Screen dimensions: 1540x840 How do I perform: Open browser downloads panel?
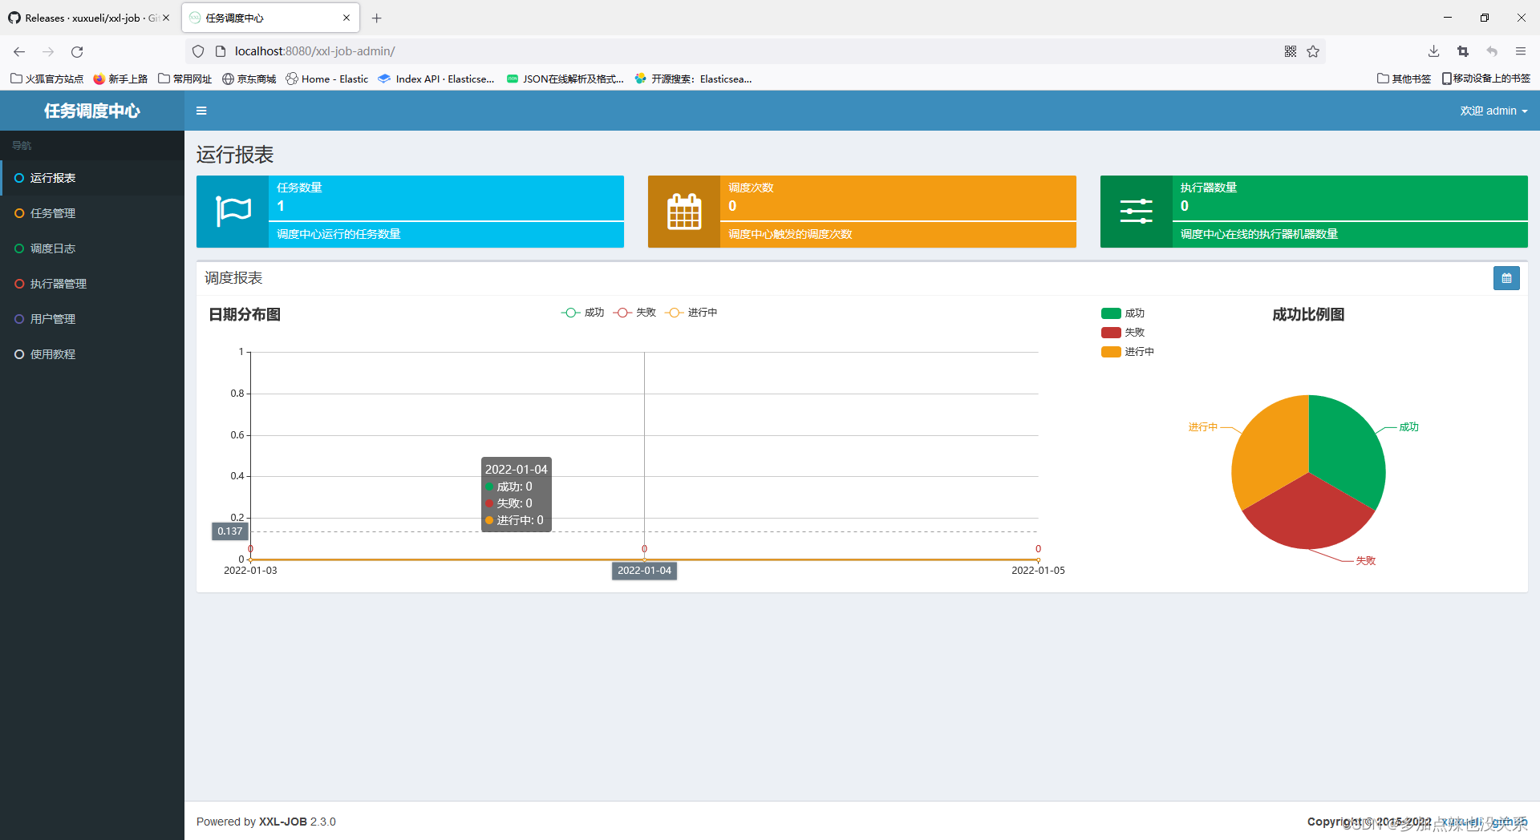pyautogui.click(x=1433, y=51)
